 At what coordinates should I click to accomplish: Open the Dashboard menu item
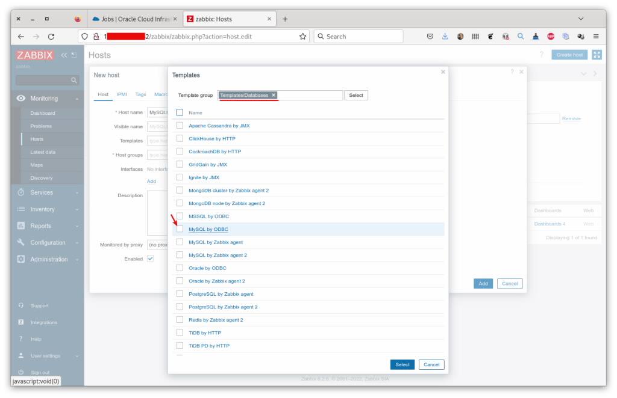43,113
